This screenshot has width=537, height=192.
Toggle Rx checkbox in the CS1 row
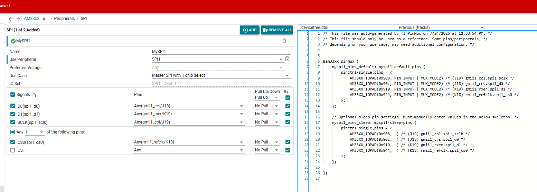[288, 150]
